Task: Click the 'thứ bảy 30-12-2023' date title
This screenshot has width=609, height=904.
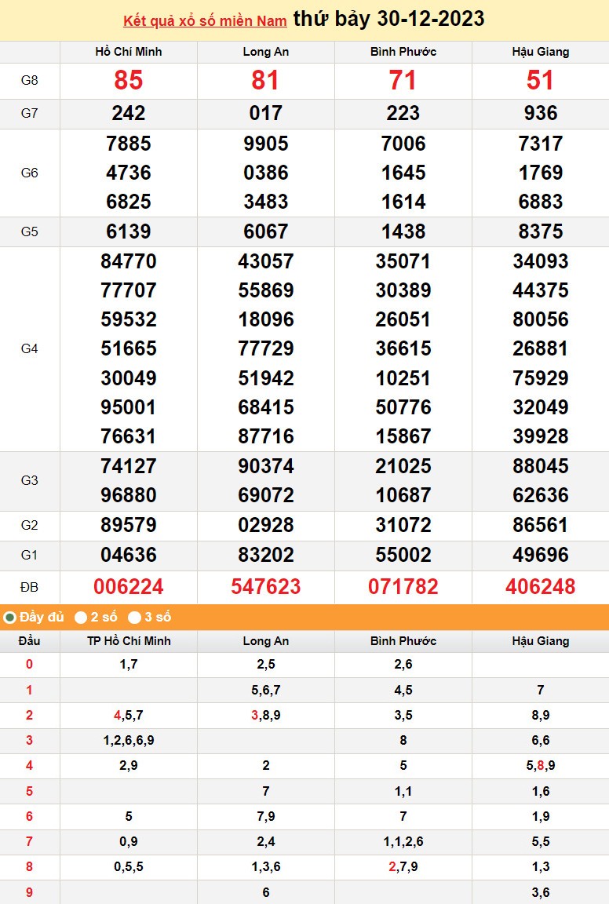Action: point(388,20)
